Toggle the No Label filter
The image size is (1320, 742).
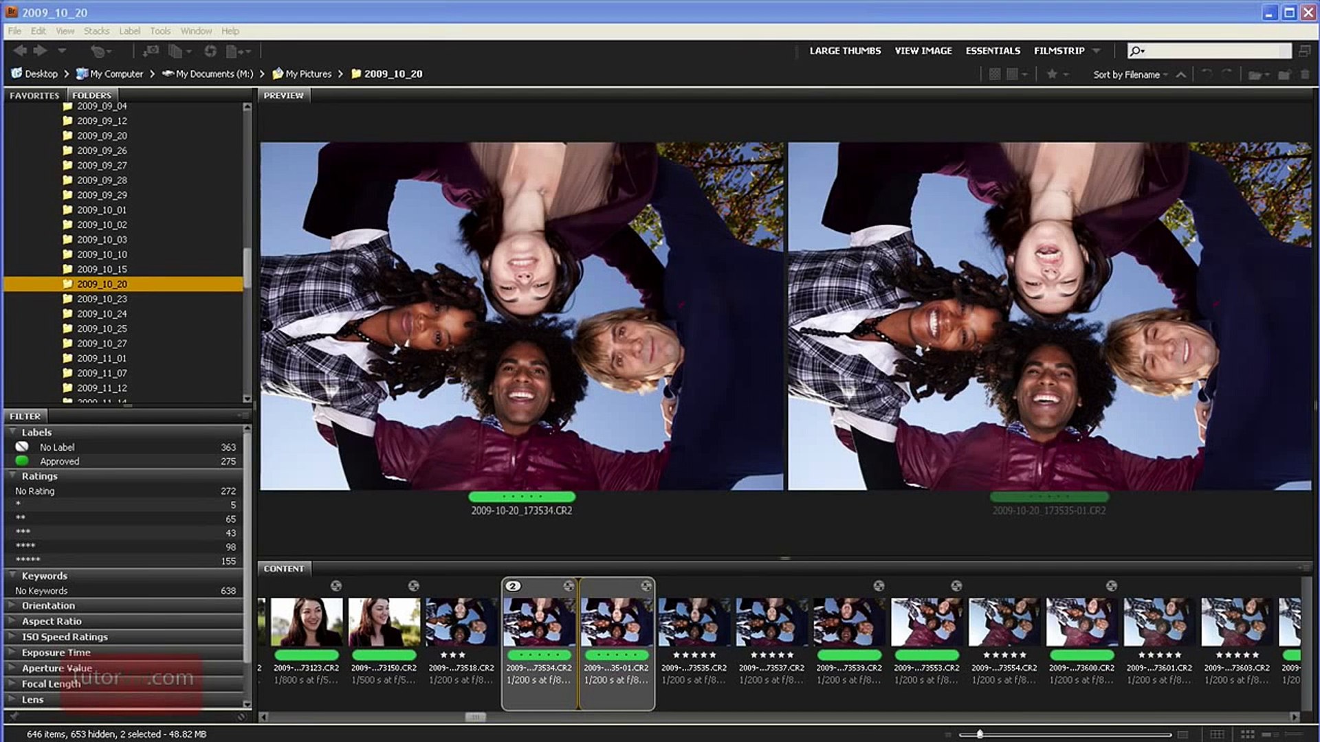tap(57, 447)
